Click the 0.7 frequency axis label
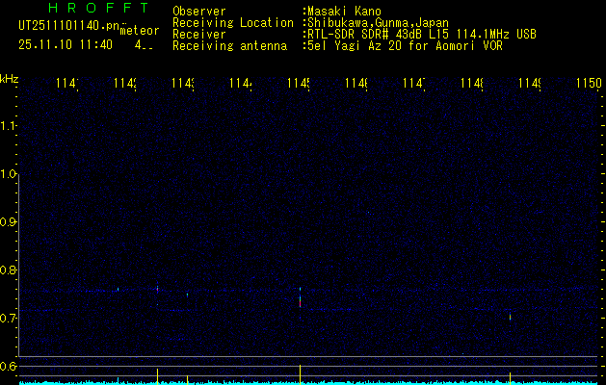This screenshot has width=606, height=385. tap(9, 318)
